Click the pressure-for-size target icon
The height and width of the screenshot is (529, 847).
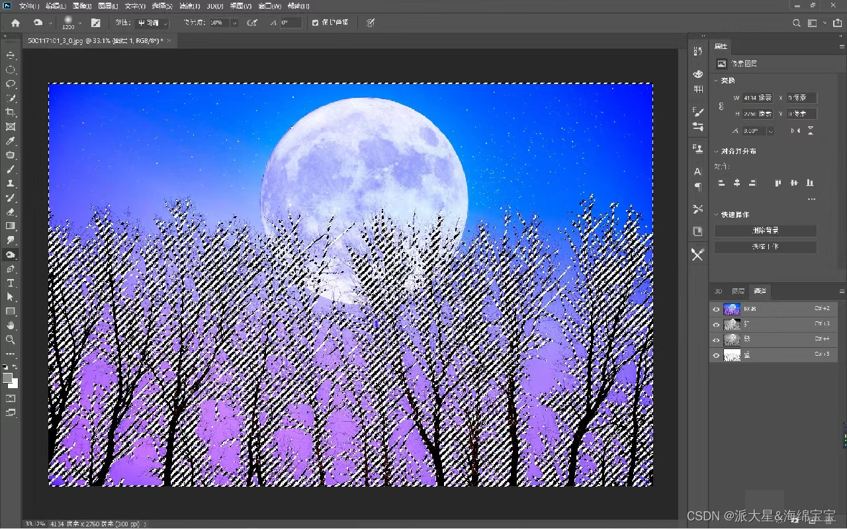(371, 22)
